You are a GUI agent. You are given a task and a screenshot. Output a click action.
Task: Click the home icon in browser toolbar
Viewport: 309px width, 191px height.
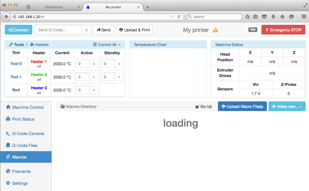click(282, 17)
